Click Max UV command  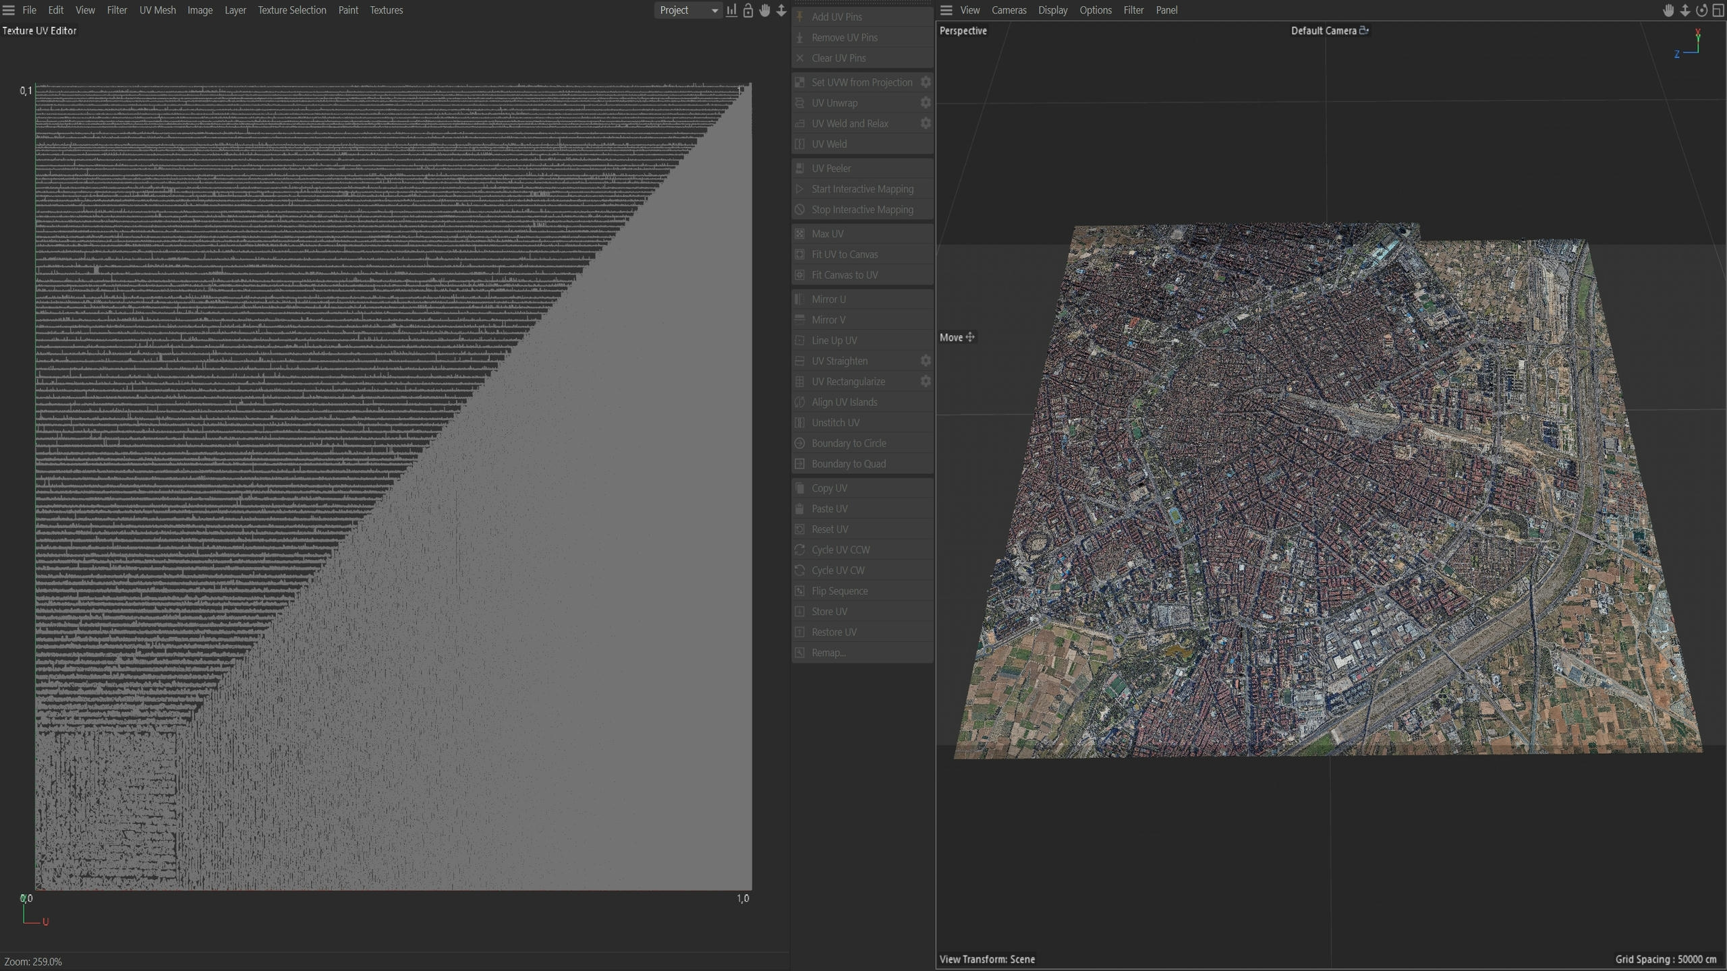coord(862,234)
